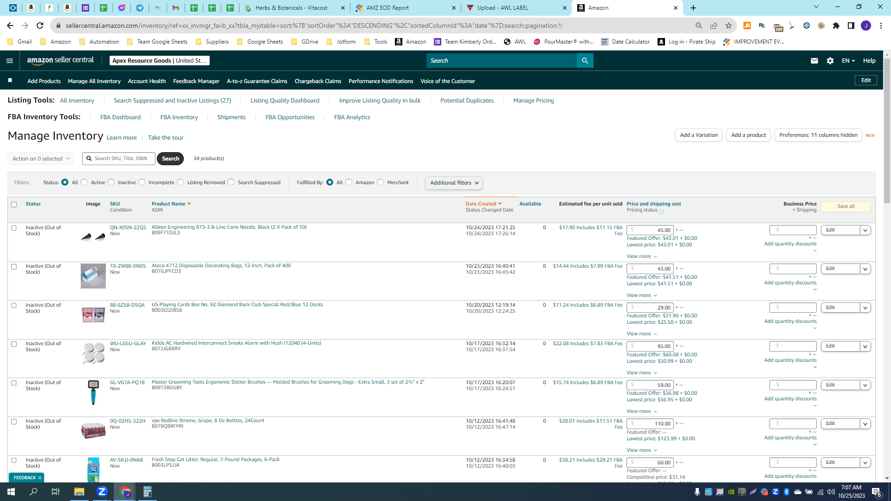The image size is (891, 501).
Task: Open FBA Inventory tool
Action: (x=179, y=117)
